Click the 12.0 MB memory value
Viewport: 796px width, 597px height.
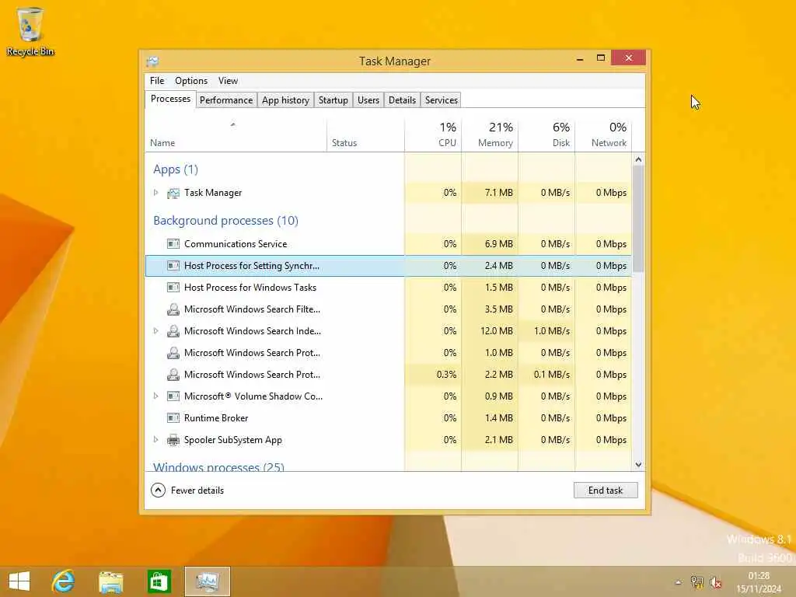coord(496,331)
